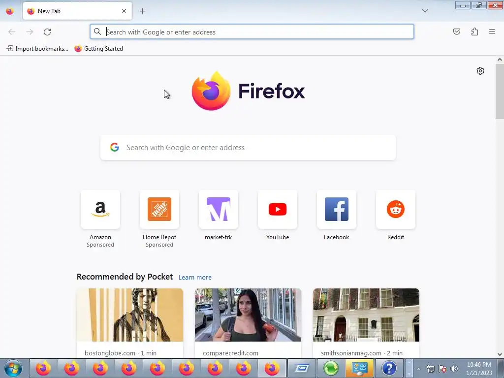Screen dimensions: 504x378
Task: Click the first Firefox taskbar icon
Action: (x=43, y=368)
